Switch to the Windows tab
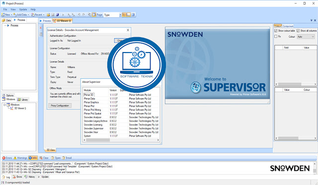The width and height of the screenshot is (318, 185). [x=9, y=99]
